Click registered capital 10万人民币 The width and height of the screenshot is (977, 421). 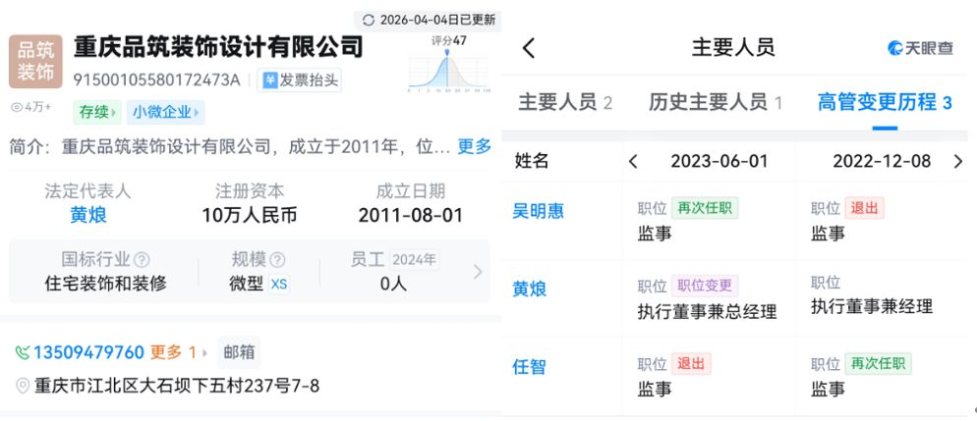pos(250,215)
